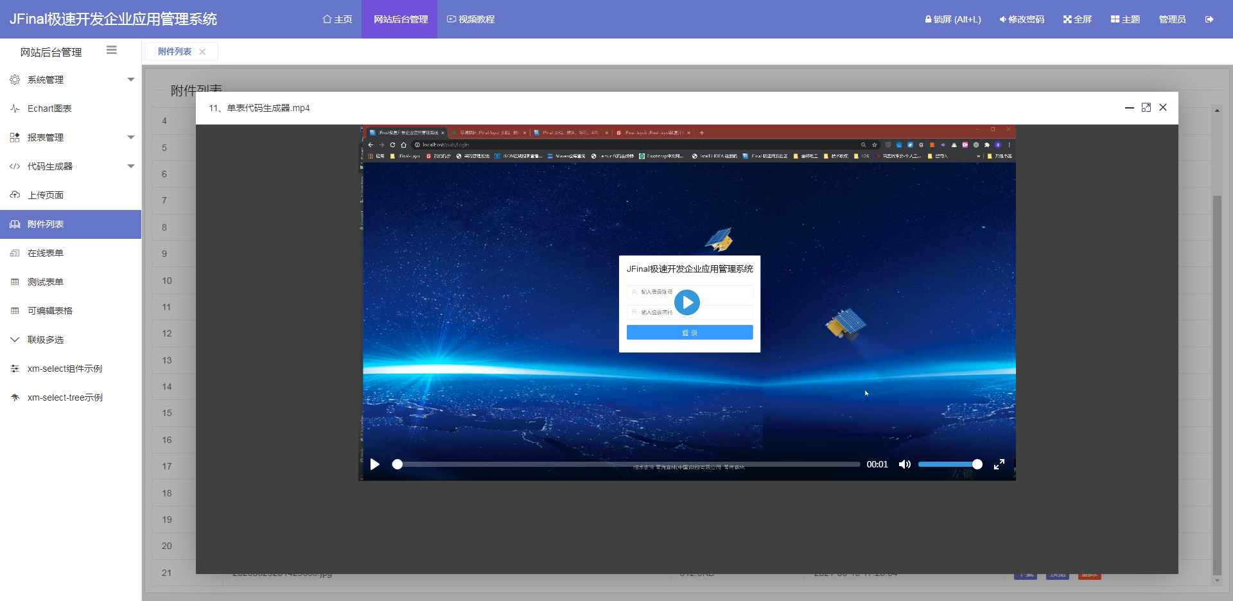Maximize the video popup dialog

click(1146, 107)
